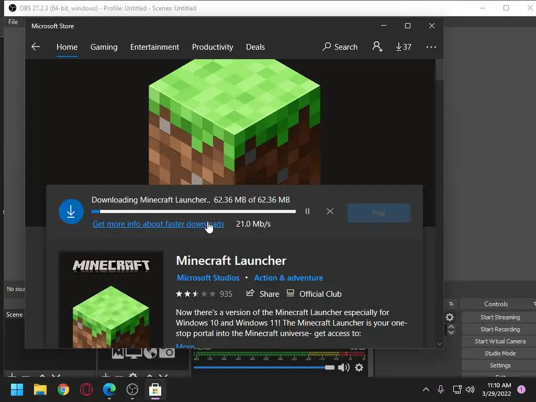Screen dimensions: 536x402
Task: Open Microsoft Studios publisher link
Action: (x=208, y=278)
